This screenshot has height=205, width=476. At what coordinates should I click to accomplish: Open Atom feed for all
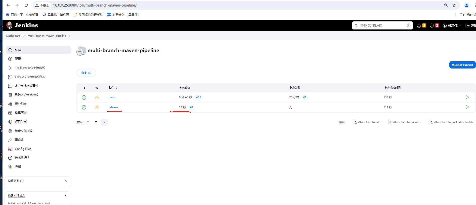[x=366, y=122]
